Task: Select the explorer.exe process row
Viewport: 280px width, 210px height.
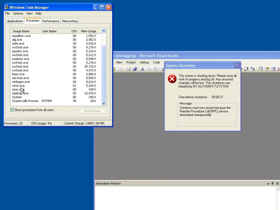Action: pyautogui.click(x=56, y=59)
